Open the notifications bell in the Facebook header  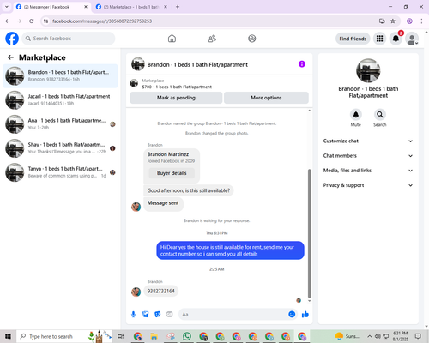click(396, 39)
